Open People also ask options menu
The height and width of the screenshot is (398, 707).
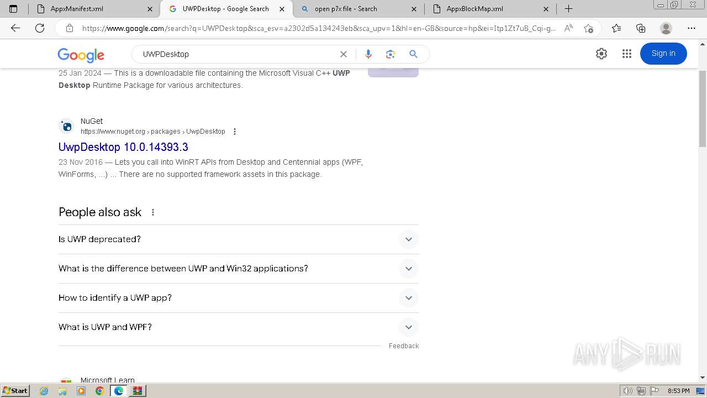[x=153, y=212]
